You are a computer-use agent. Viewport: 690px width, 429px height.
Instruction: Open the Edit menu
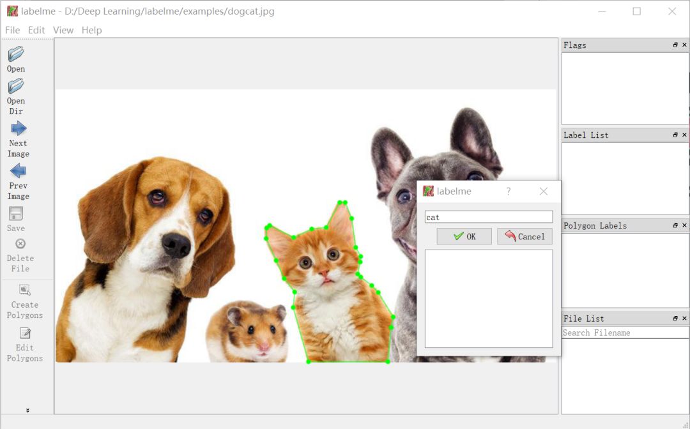pyautogui.click(x=36, y=30)
